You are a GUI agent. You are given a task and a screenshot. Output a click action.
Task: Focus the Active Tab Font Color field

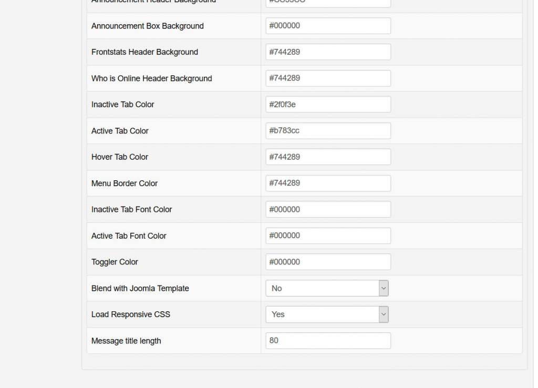point(328,236)
